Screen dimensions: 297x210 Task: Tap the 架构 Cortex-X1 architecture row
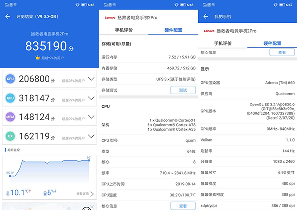[148, 125]
